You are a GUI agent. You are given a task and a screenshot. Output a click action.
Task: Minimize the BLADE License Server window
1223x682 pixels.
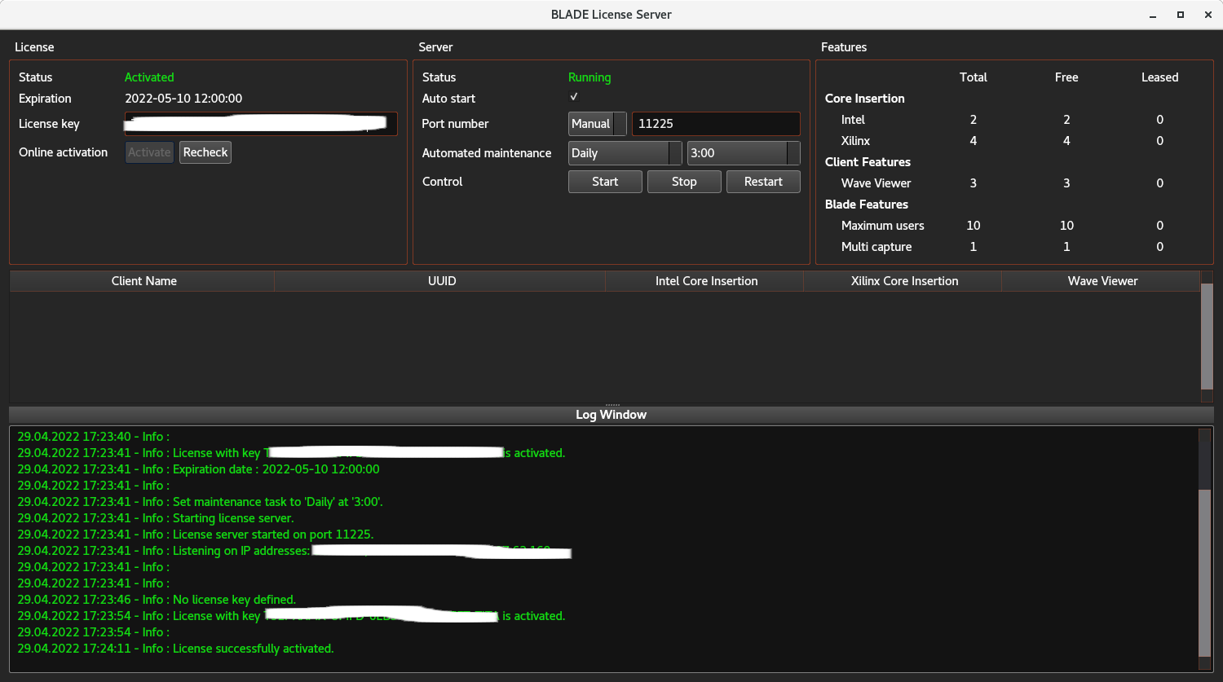(x=1153, y=15)
